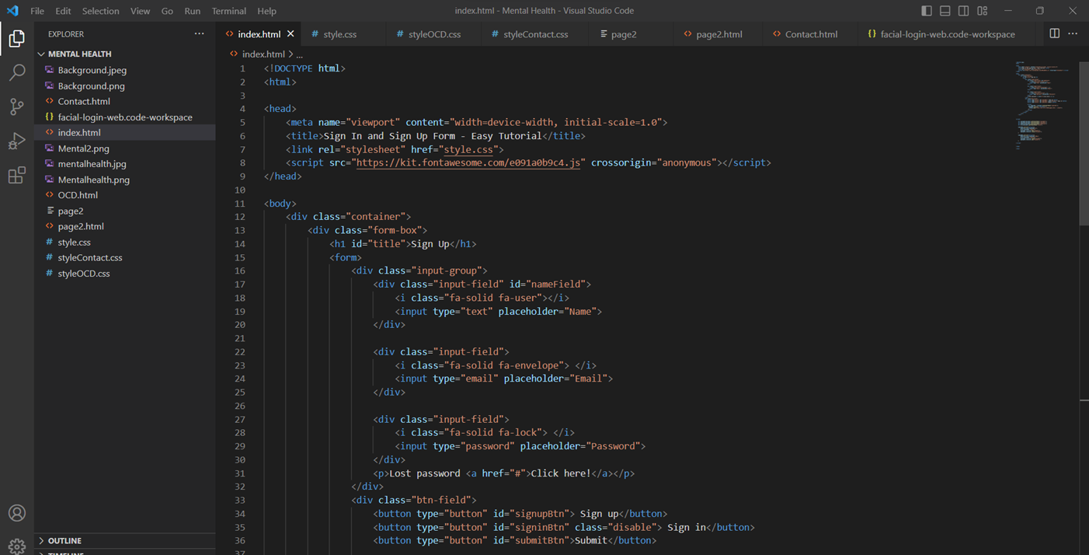Click line number 33 in the gutter
This screenshot has width=1089, height=555.
(x=239, y=500)
